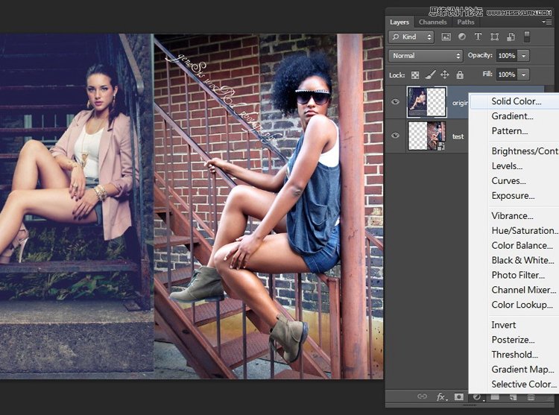Open the fx layer style button
Viewport: 559px width, 415px height.
click(x=440, y=397)
